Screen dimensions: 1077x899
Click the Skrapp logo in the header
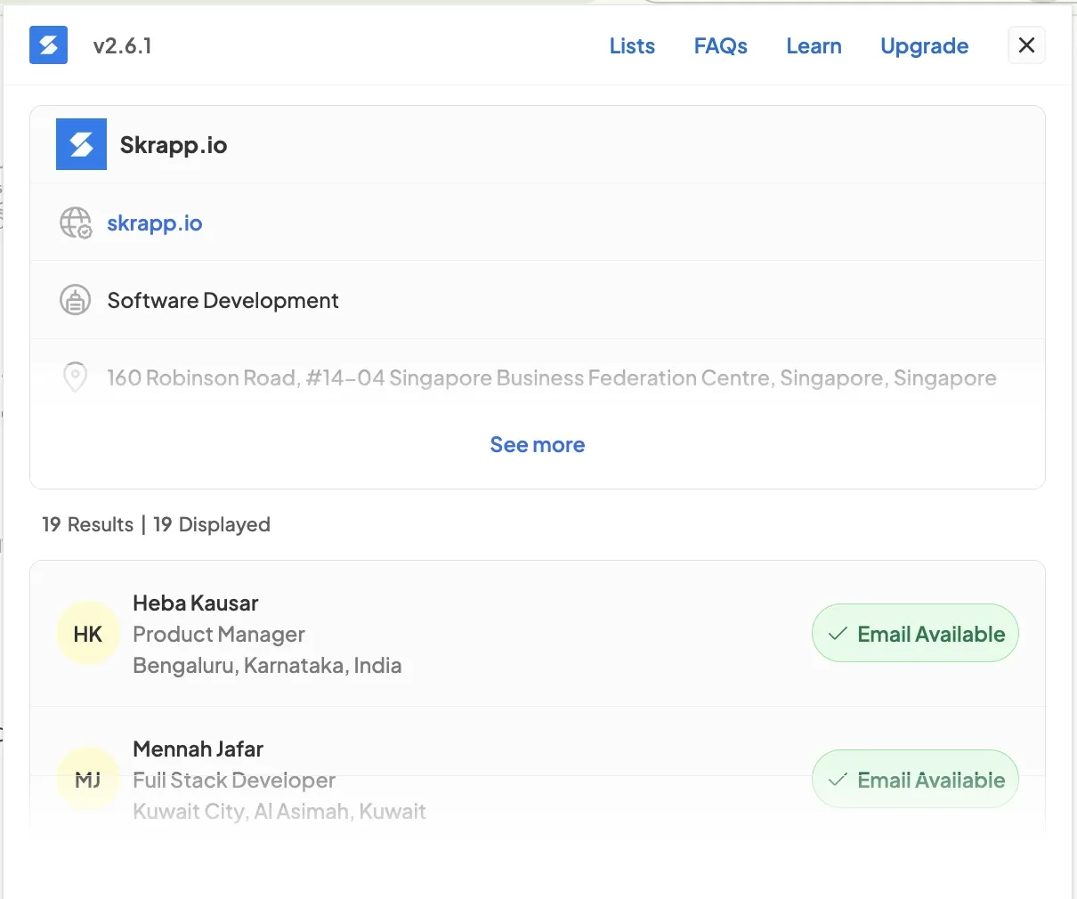click(x=48, y=45)
